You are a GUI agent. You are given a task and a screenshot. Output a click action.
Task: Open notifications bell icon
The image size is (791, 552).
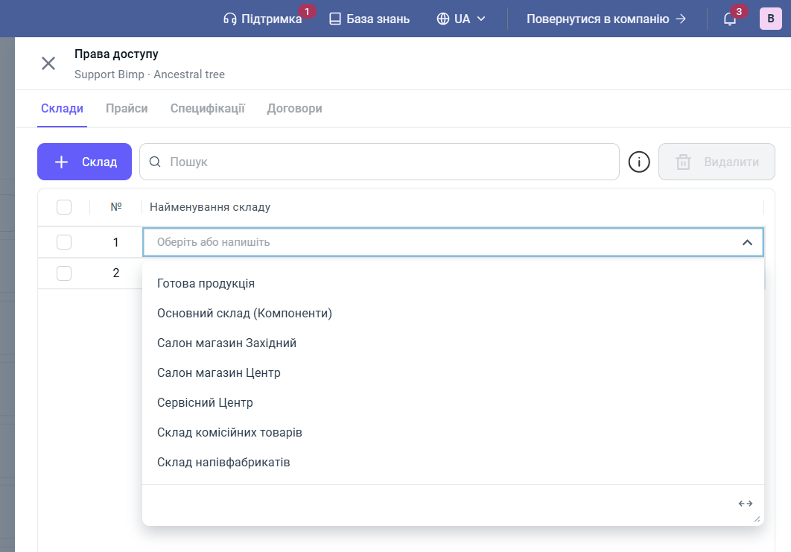point(729,19)
